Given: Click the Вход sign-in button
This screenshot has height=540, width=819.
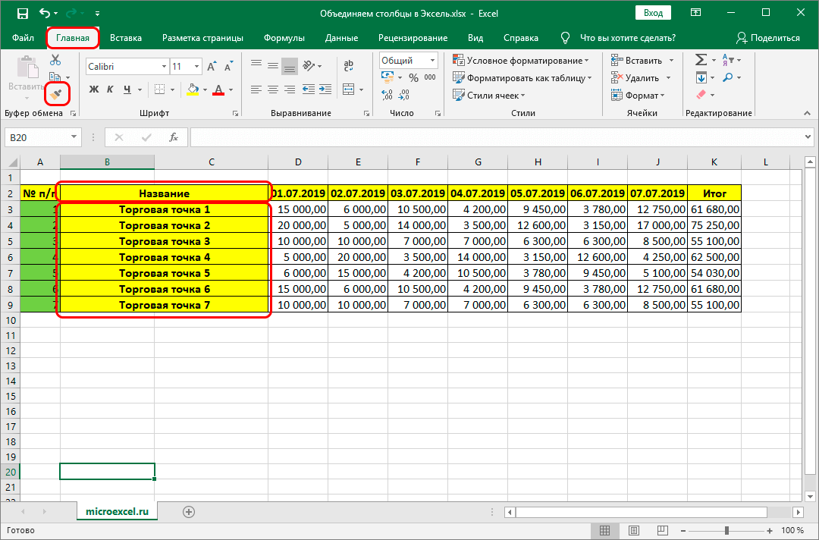Looking at the screenshot, I should tap(653, 13).
